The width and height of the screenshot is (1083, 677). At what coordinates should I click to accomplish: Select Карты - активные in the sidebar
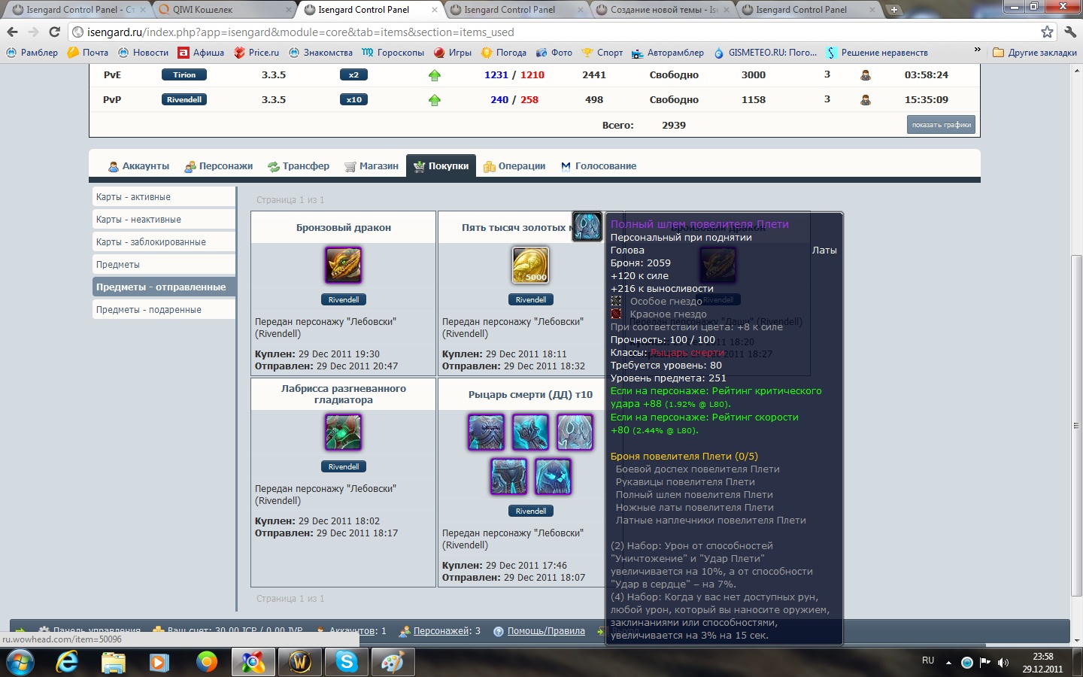tap(163, 197)
